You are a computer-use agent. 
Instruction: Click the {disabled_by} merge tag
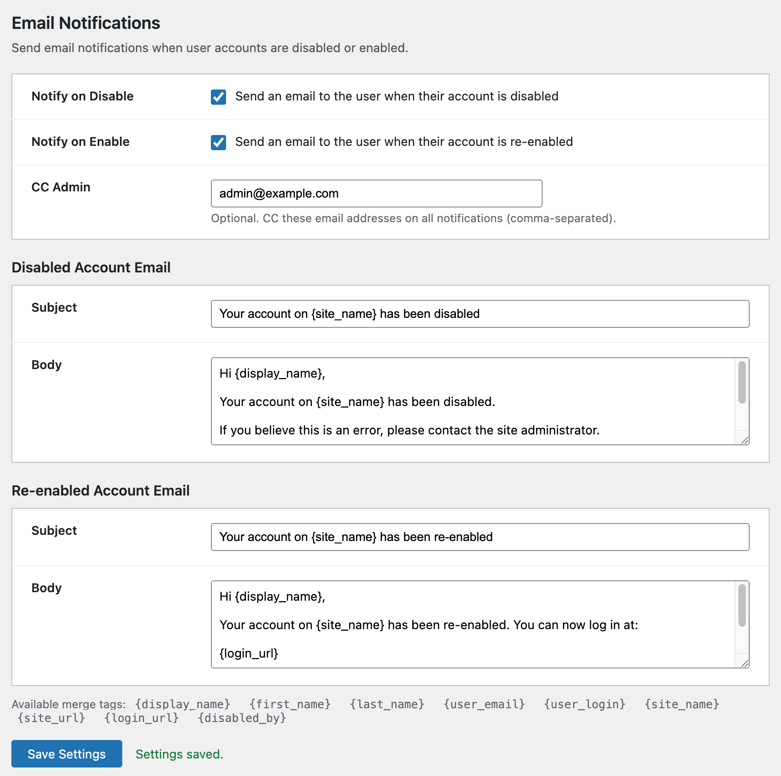click(242, 718)
